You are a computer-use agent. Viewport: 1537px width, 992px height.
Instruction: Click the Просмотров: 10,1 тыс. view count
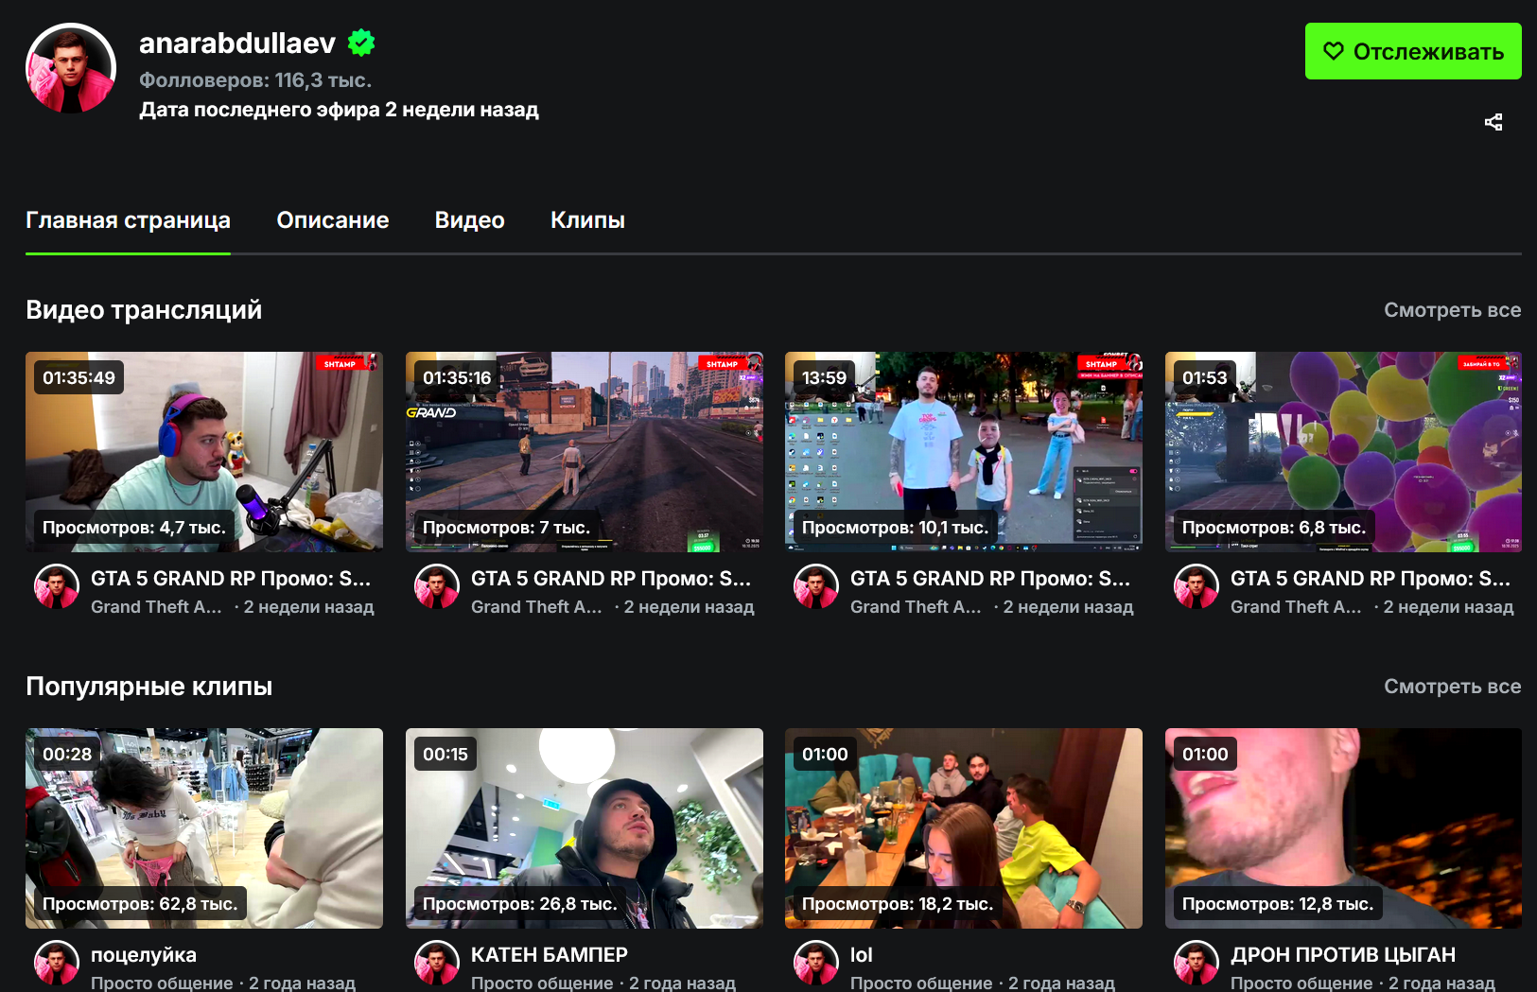895,528
